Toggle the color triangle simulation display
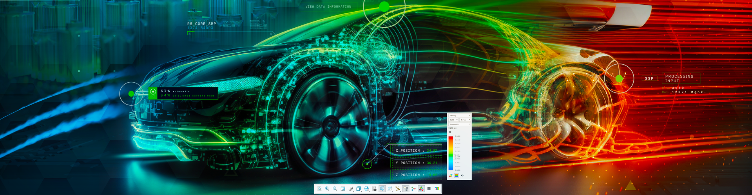 (x=421, y=189)
